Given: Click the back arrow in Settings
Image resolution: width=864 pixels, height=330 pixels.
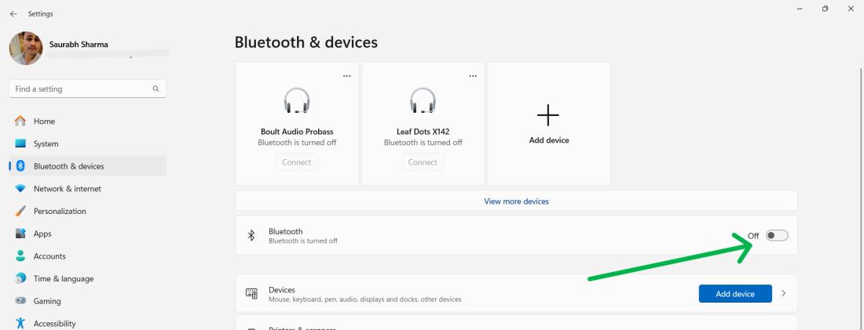Looking at the screenshot, I should coord(13,13).
